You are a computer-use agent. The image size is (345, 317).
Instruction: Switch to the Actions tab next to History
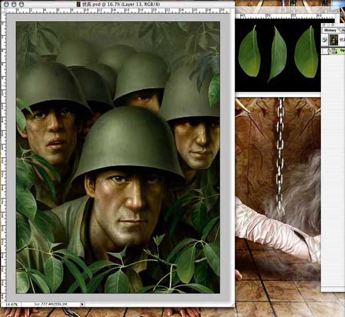click(x=343, y=30)
